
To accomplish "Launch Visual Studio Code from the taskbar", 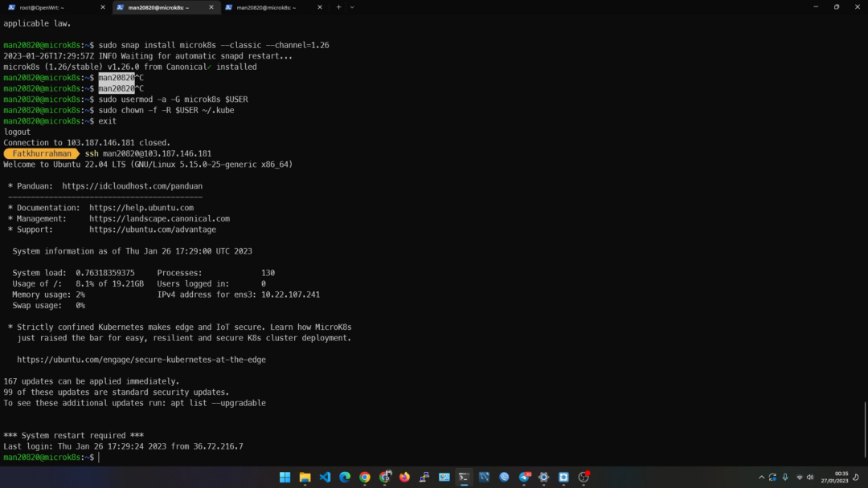I will click(324, 477).
